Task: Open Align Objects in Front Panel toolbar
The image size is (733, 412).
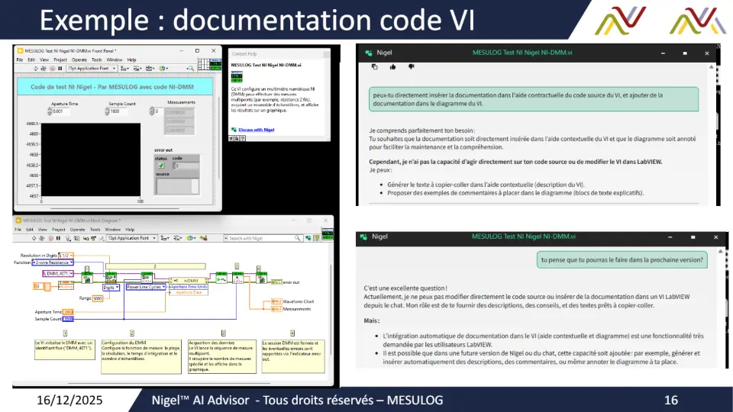Action: (124, 68)
